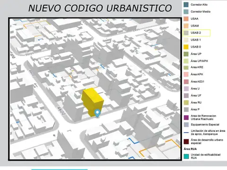Viewport: 227px width, 170px height.
Task: Click the Renovacion Urbana Riachuelo purple swatch
Action: [186, 118]
